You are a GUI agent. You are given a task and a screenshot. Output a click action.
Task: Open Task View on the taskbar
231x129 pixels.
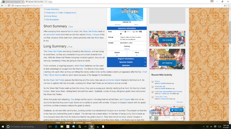[x=50, y=126]
